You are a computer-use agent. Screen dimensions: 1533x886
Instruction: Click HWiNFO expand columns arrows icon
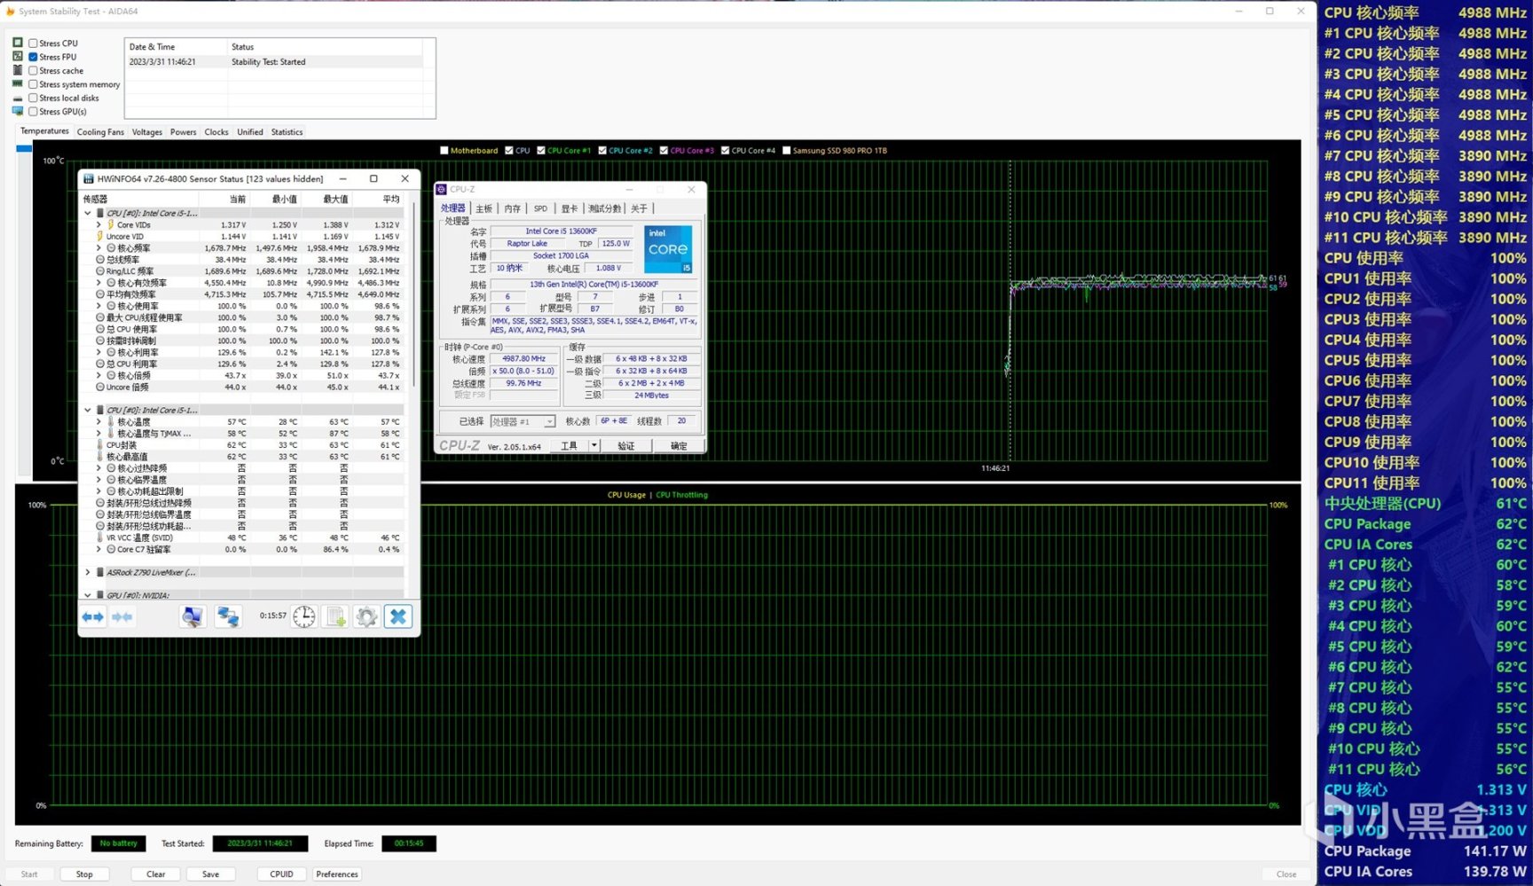coord(92,616)
